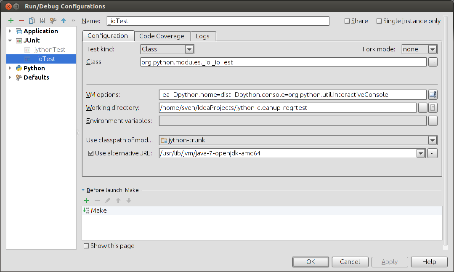454x272 pixels.
Task: Click the OK button
Action: (311, 262)
